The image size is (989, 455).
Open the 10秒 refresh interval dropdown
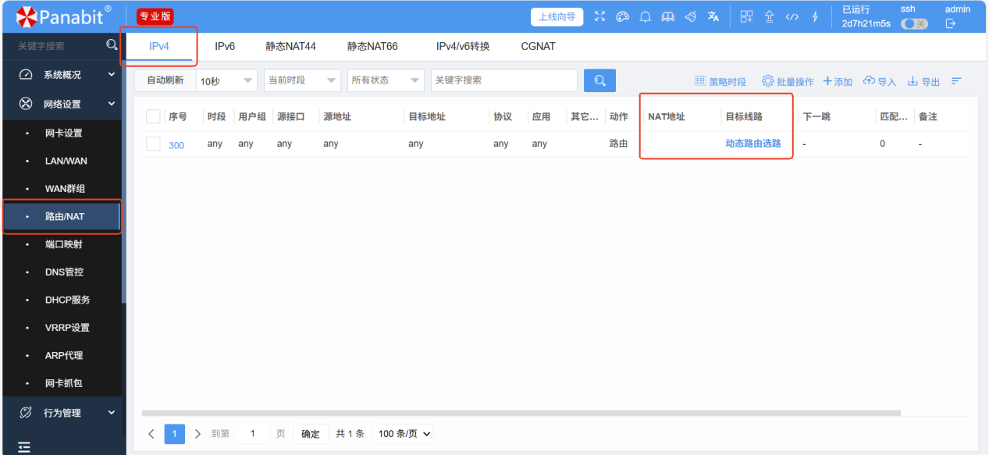pos(226,80)
